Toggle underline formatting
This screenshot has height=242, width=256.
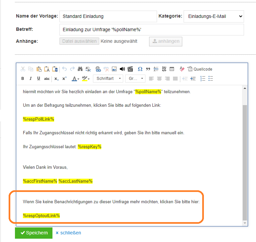click(39, 79)
